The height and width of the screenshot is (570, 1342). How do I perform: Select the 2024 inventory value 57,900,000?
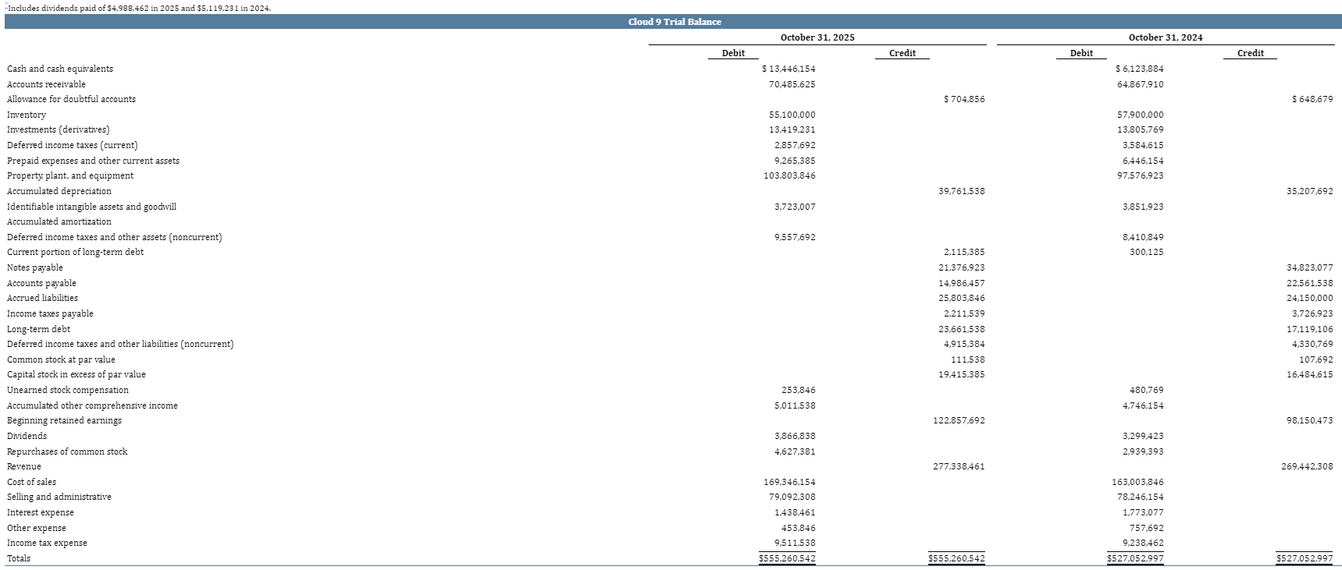(1141, 115)
